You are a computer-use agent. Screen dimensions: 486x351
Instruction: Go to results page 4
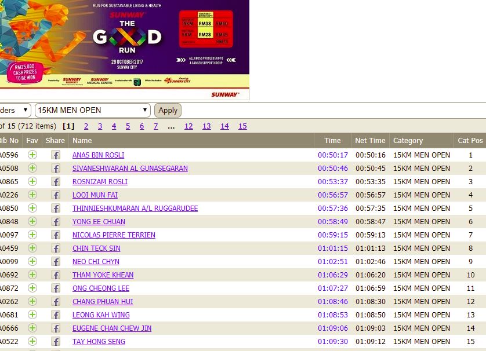pyautogui.click(x=114, y=126)
